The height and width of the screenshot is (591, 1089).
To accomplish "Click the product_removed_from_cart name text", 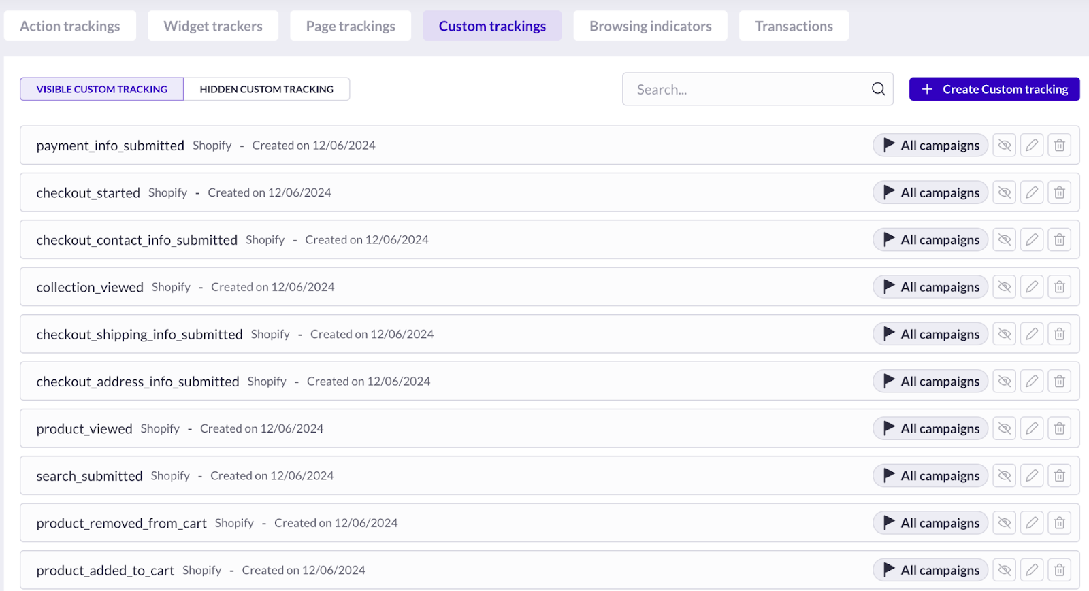I will point(121,524).
